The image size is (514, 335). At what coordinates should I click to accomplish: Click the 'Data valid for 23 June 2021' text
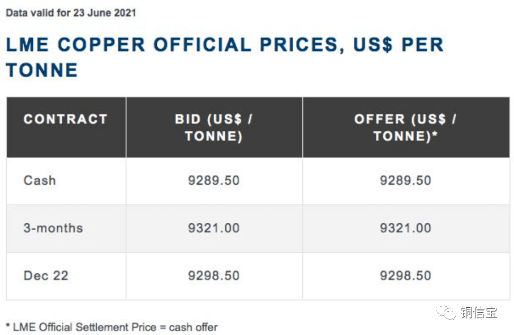tap(71, 12)
